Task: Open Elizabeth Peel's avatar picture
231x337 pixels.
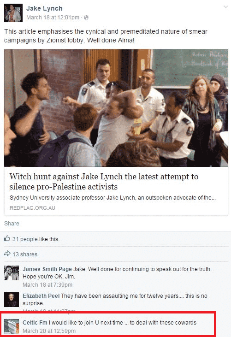Action: pos(12,300)
